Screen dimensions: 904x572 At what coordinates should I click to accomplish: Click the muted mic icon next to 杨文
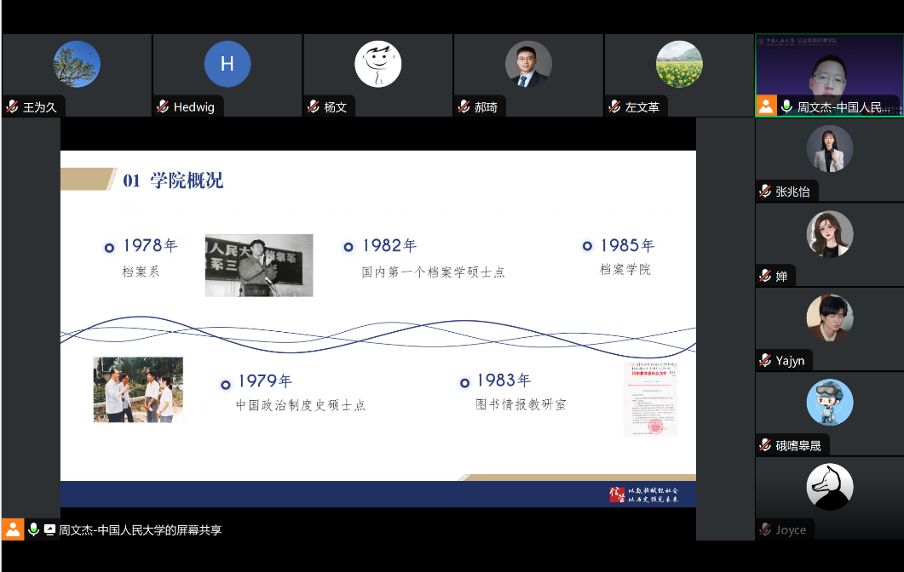314,107
